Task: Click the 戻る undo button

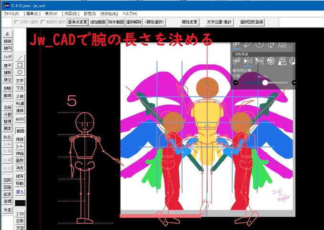Action: pos(20,192)
